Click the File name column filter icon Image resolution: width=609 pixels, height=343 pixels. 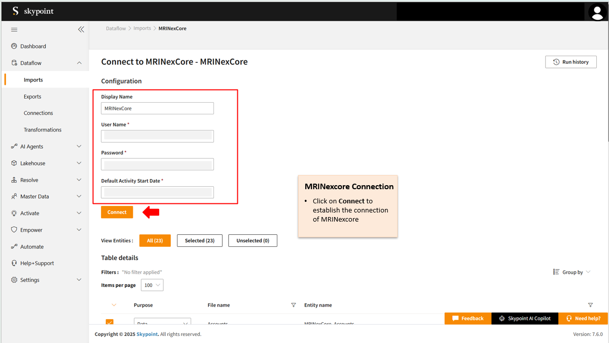[293, 305]
